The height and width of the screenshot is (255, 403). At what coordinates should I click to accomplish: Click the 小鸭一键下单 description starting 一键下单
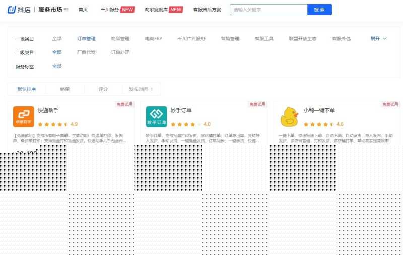(335, 138)
